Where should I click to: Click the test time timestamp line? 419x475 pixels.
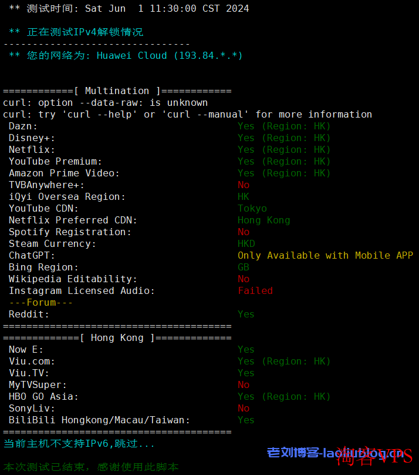(x=129, y=8)
